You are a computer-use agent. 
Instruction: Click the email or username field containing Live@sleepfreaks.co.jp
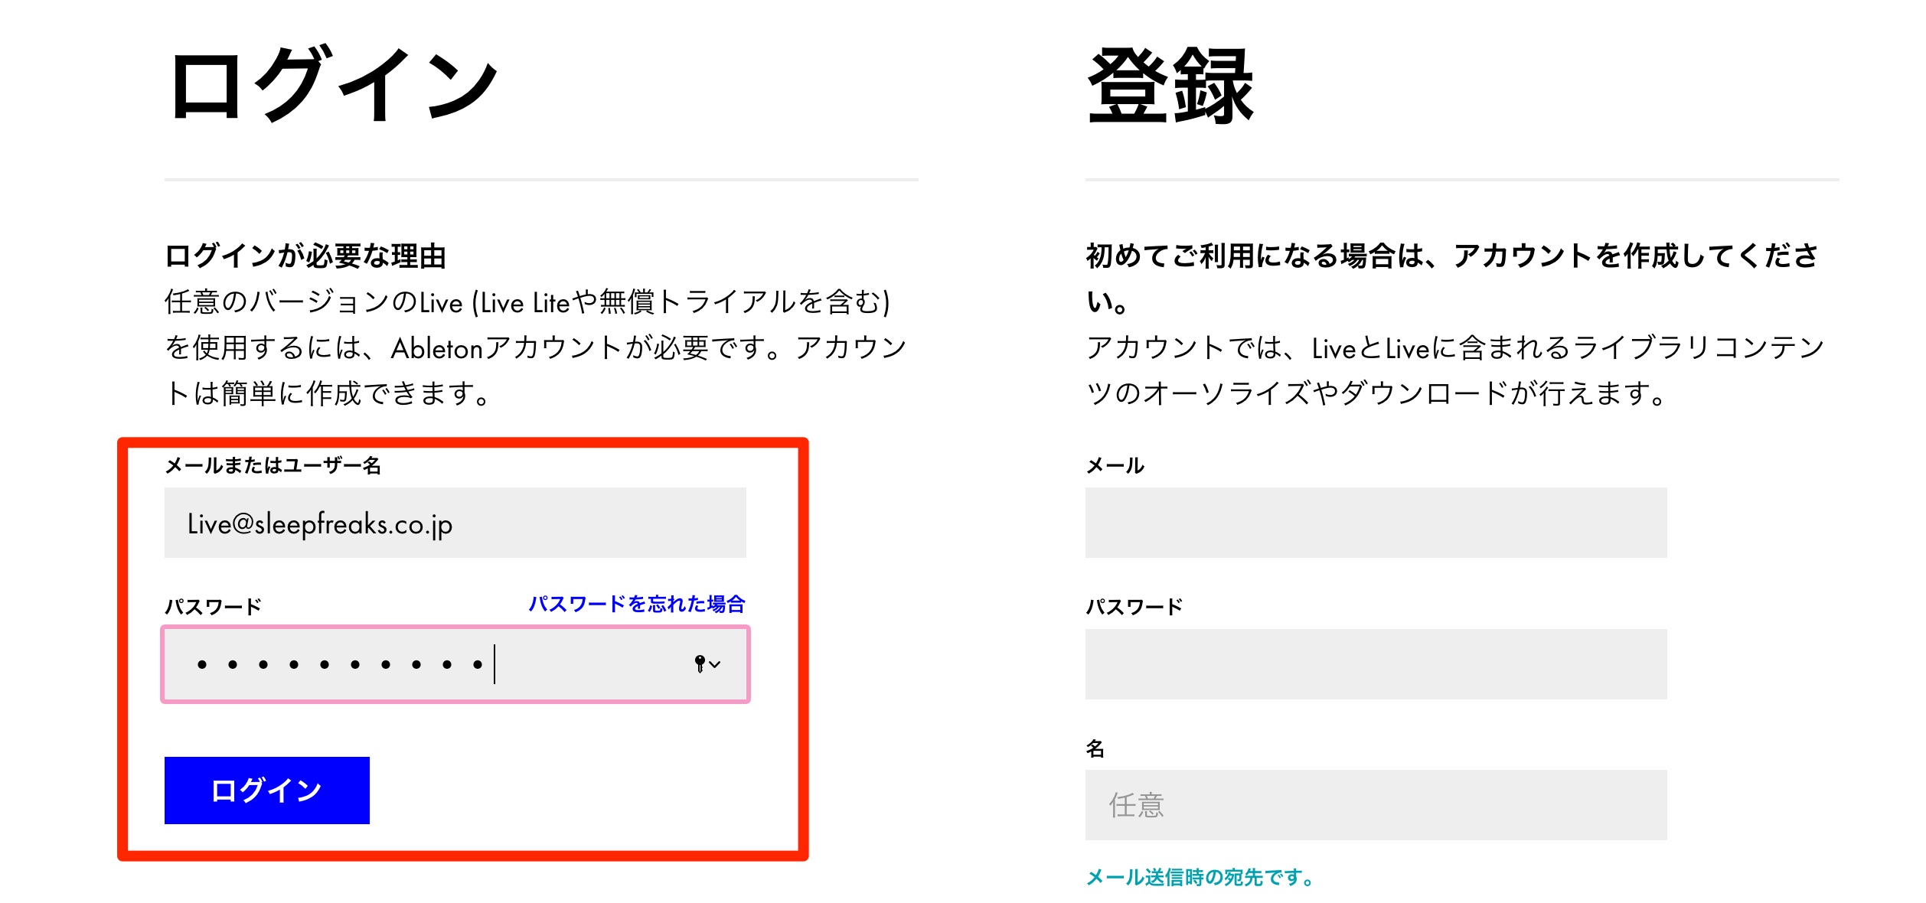pos(455,523)
